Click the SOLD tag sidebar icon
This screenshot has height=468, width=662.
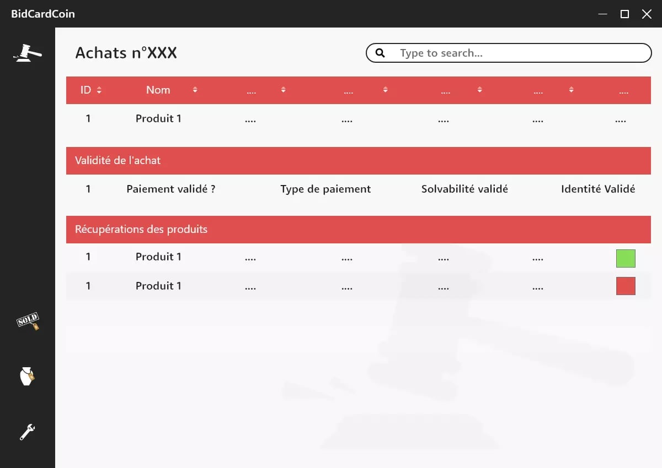[28, 322]
